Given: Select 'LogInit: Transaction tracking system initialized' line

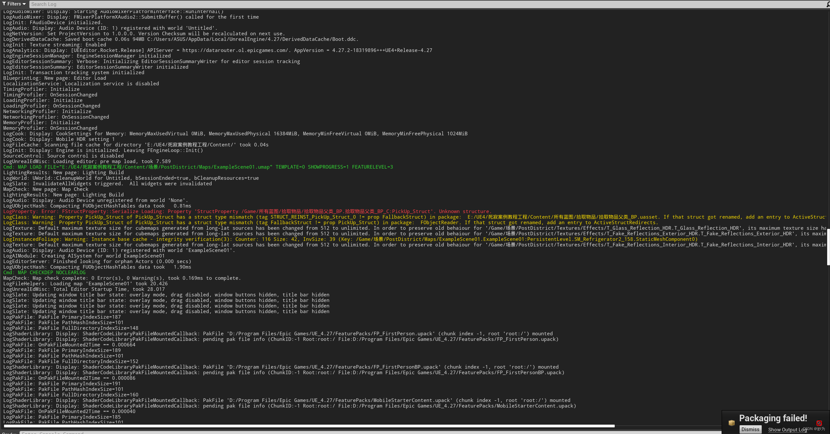Looking at the screenshot, I should pos(74,73).
